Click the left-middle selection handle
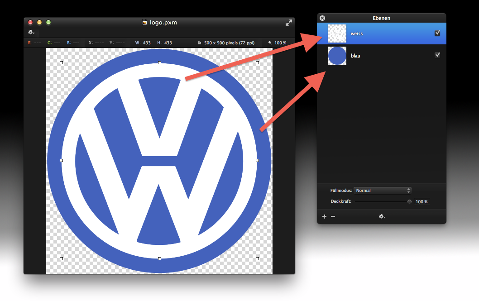Viewport: 479px width, 301px height. (x=62, y=160)
